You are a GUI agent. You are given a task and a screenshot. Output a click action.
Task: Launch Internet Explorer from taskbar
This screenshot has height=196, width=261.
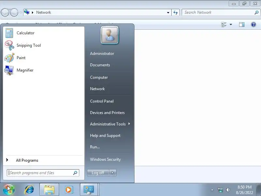pos(29,190)
